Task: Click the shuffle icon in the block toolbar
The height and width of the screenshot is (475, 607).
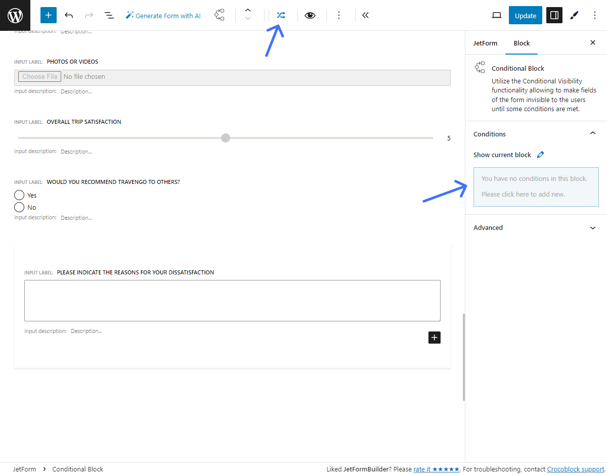Action: point(281,15)
